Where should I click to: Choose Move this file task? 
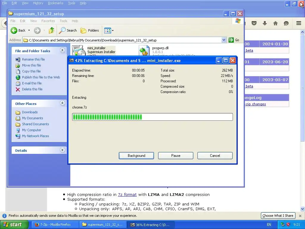(31, 65)
